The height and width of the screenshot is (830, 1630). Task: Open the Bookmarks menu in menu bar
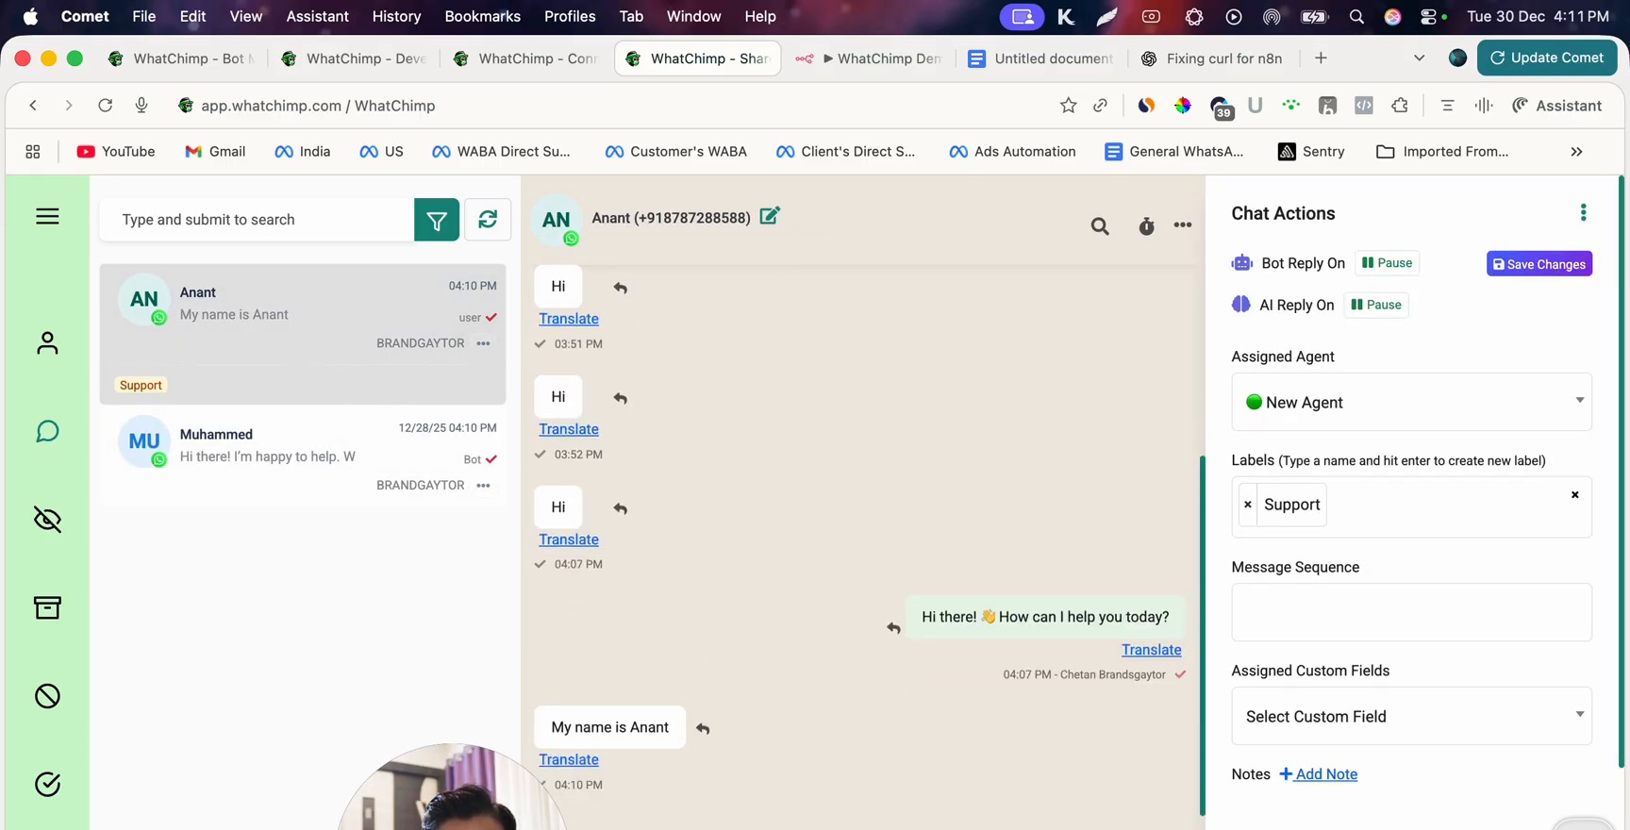[482, 16]
